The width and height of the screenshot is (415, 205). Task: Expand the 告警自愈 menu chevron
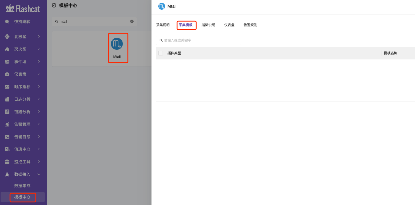39,136
